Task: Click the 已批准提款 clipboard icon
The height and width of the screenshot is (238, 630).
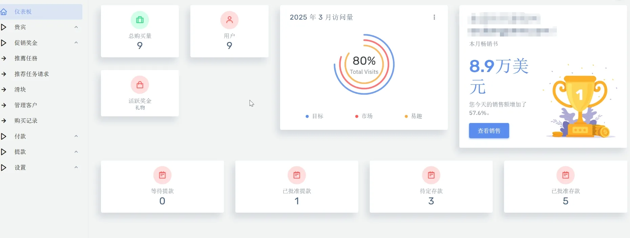Action: coord(296,175)
